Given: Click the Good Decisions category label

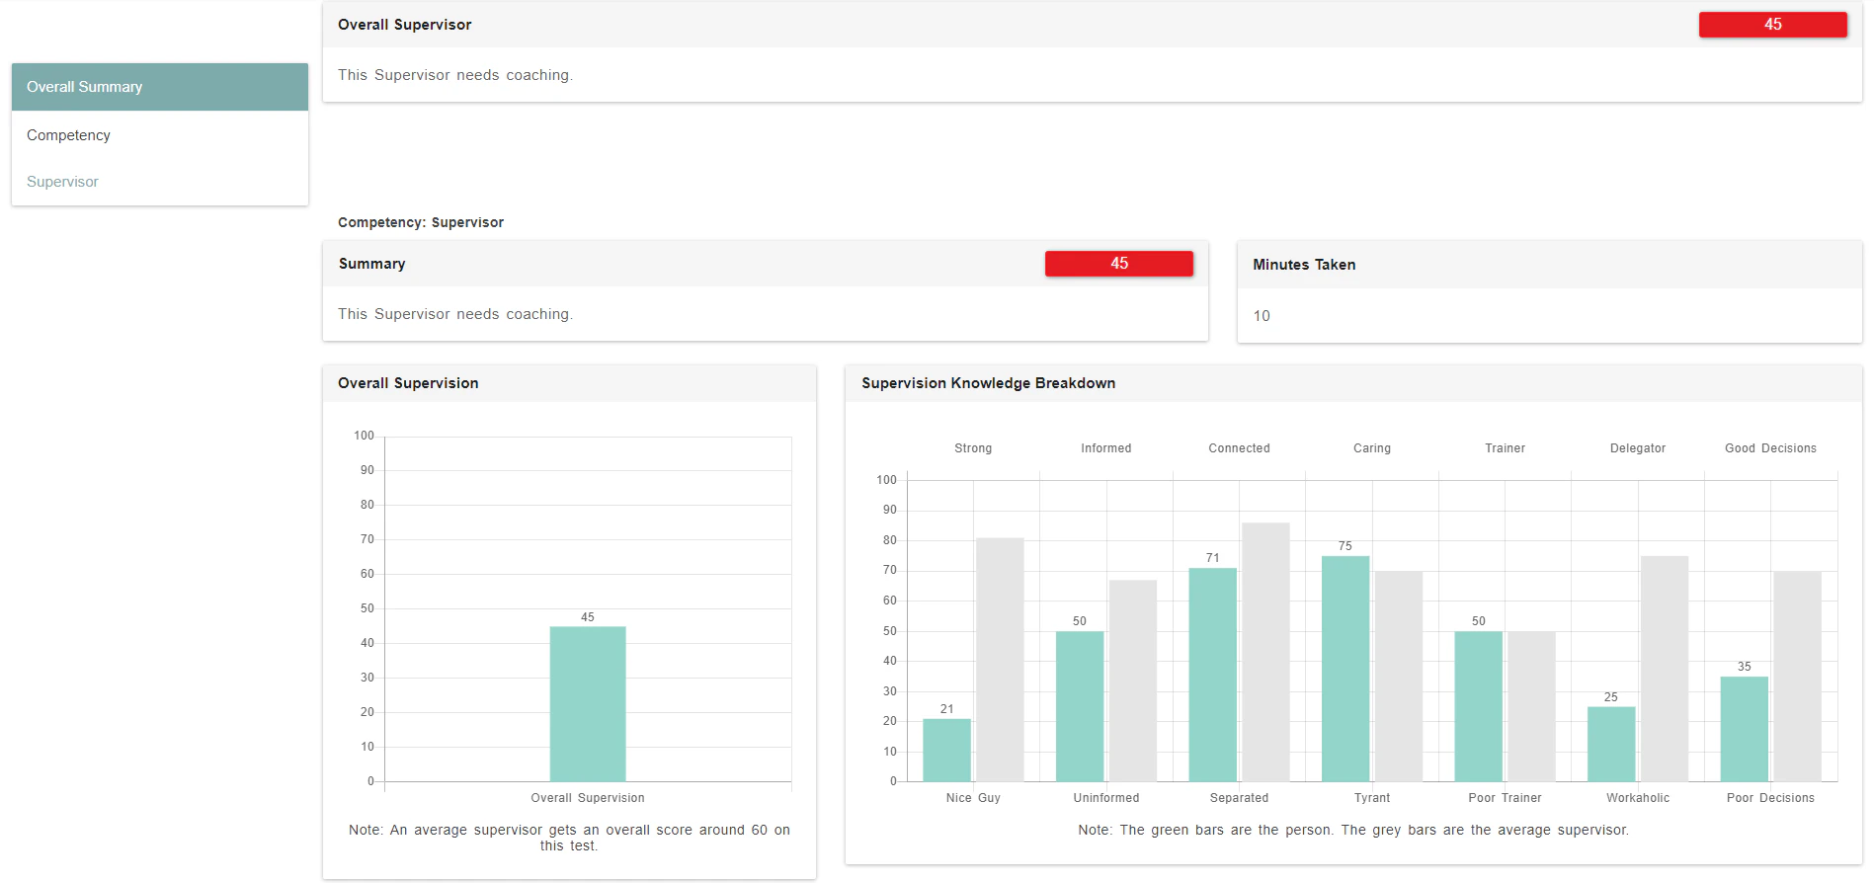Looking at the screenshot, I should point(1770,448).
